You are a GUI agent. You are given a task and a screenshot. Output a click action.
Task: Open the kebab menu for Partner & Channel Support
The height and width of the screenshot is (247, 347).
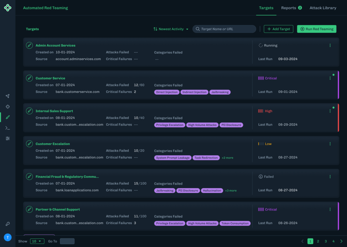330,209
